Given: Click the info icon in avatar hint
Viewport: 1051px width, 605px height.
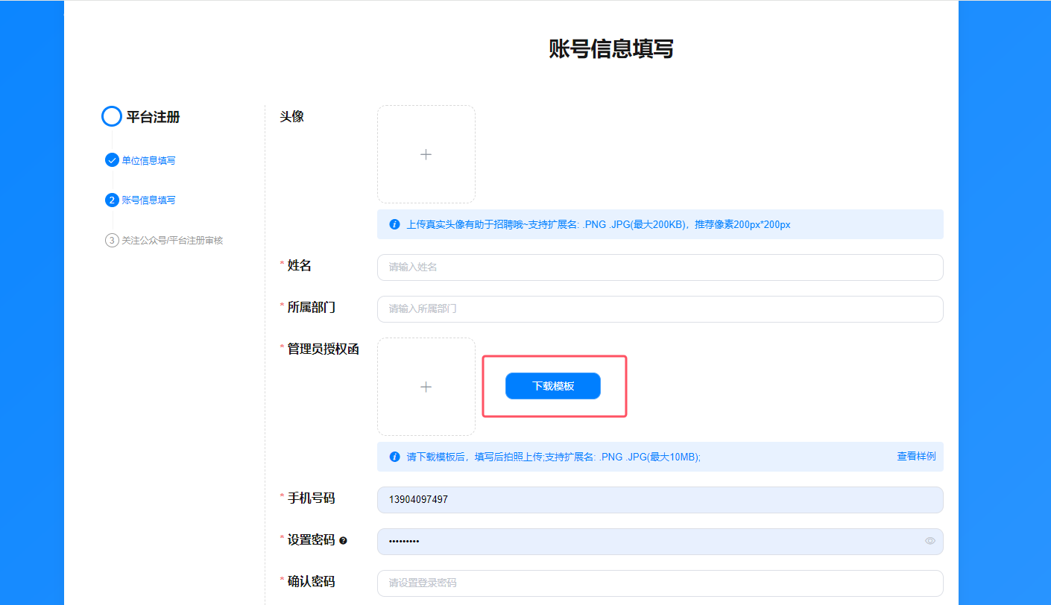Looking at the screenshot, I should 394,224.
